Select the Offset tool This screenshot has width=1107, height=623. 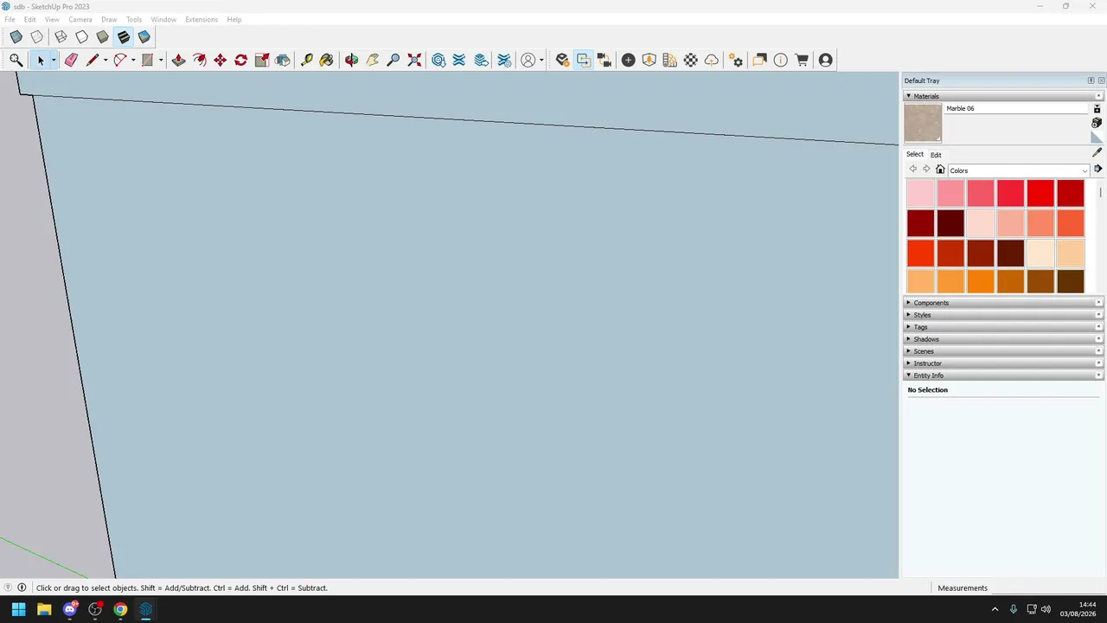point(199,60)
